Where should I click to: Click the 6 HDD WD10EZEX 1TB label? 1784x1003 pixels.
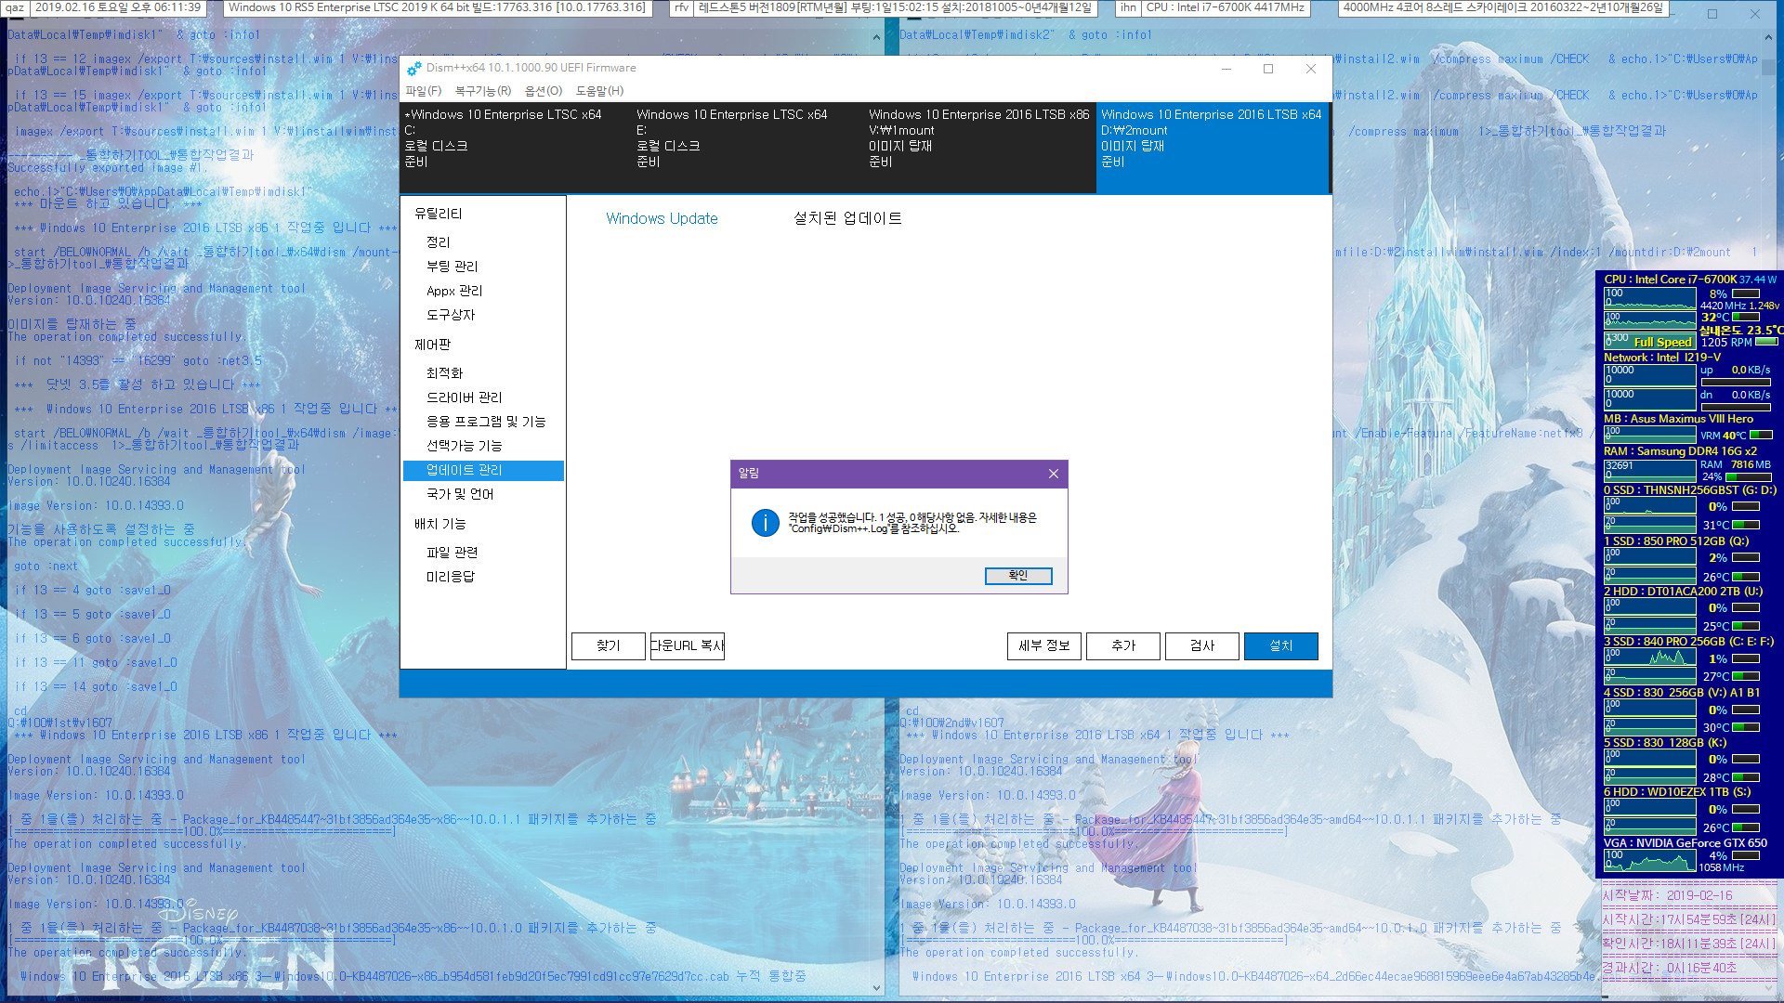pos(1677,792)
